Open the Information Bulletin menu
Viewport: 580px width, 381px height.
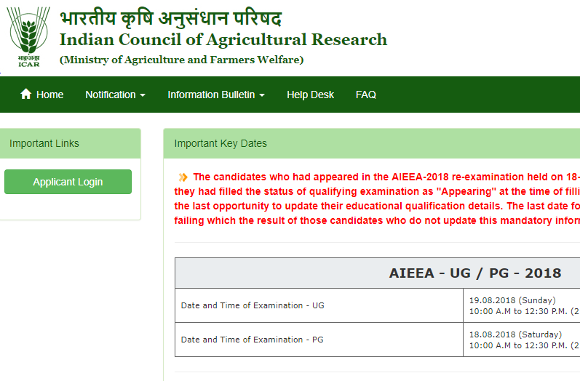pos(216,95)
